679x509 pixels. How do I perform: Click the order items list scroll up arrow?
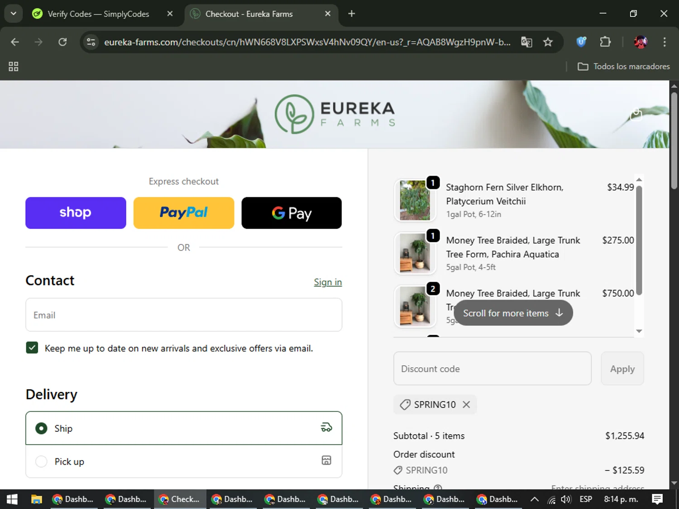coord(639,180)
